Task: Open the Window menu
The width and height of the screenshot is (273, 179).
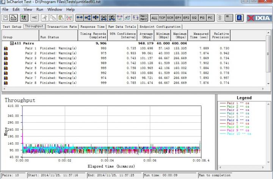Action: click(x=55, y=9)
